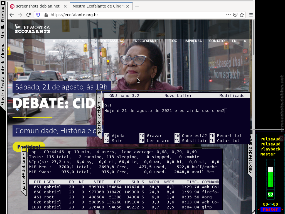Click the "GNU nano 3.2" title text
The image size is (285, 214).
(124, 96)
